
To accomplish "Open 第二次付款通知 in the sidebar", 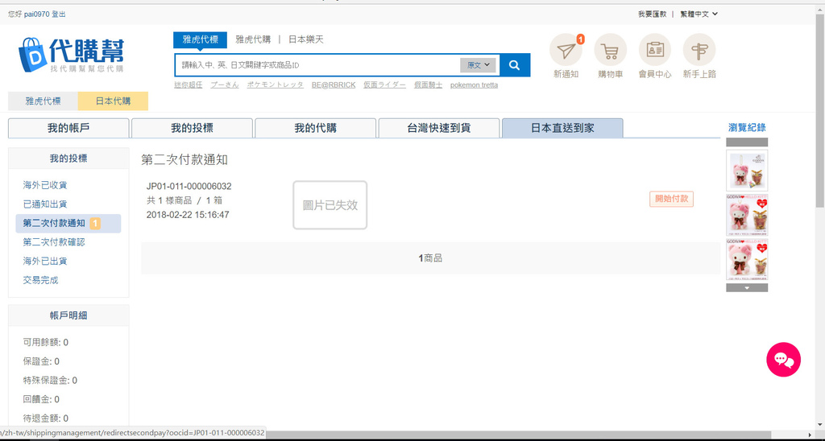I will coord(68,224).
